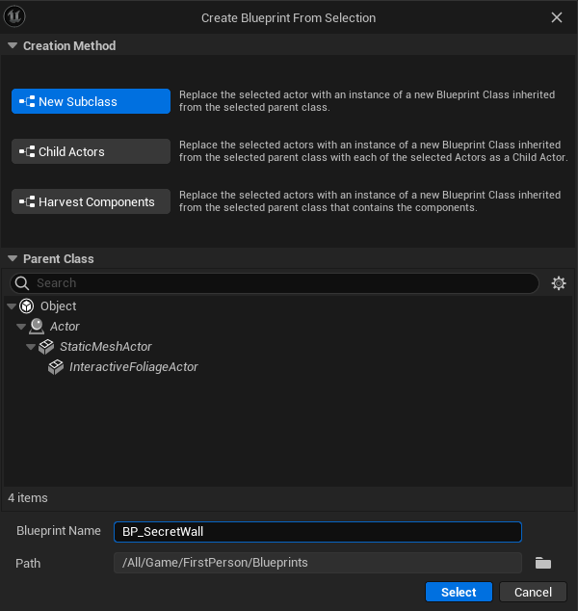Confirm with the Select button
This screenshot has height=611, width=578.
459,593
